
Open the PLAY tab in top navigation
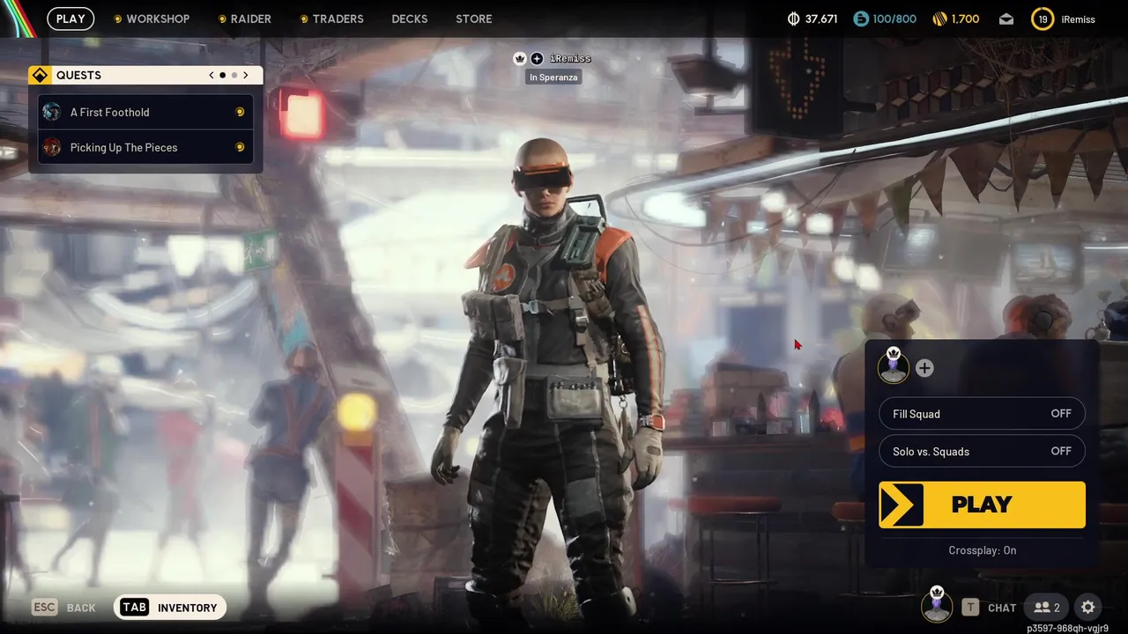click(x=70, y=18)
